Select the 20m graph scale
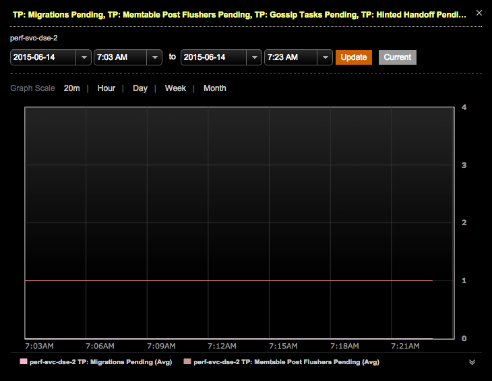The image size is (492, 381). [71, 88]
